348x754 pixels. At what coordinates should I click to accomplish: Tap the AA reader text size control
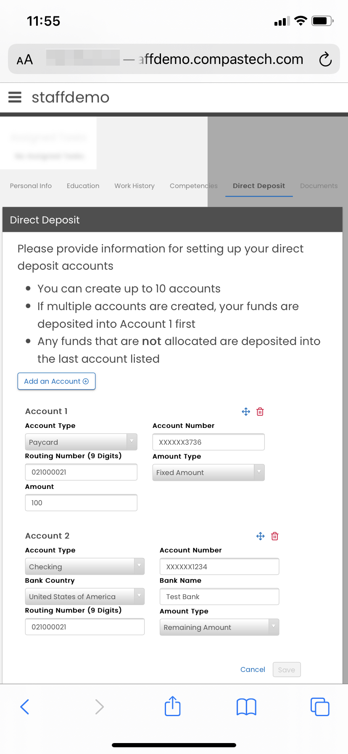(25, 60)
